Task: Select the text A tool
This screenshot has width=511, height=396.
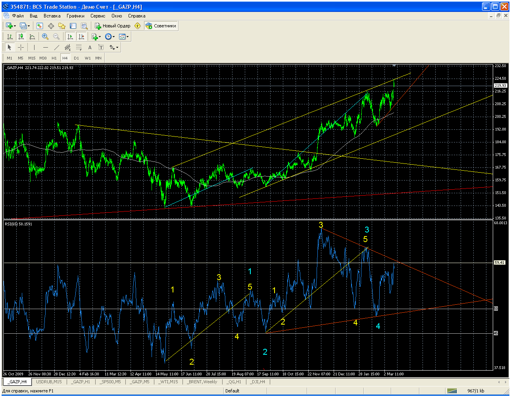Action: 90,47
